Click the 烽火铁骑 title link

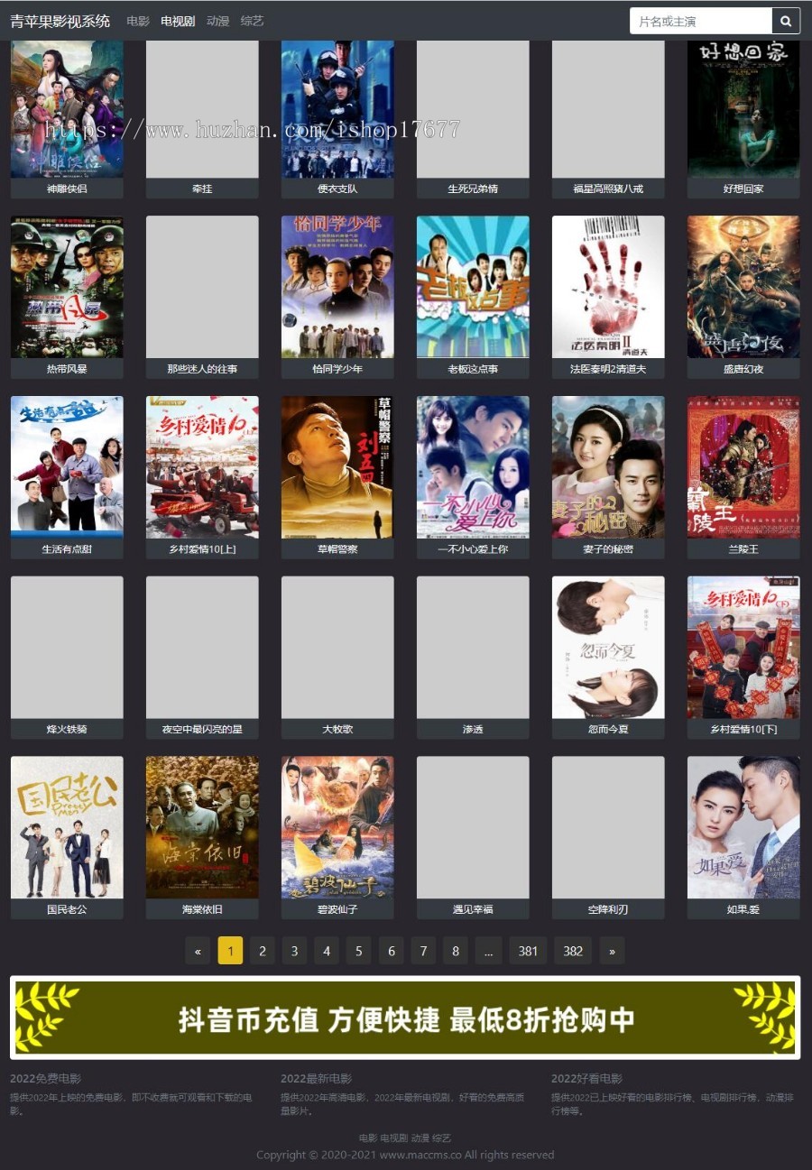point(67,729)
